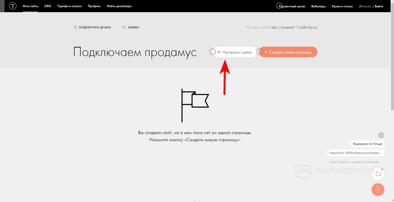Viewport: 394px width, 202px height.
Task: Click the gear icon in Настройки сайта
Action: 219,52
